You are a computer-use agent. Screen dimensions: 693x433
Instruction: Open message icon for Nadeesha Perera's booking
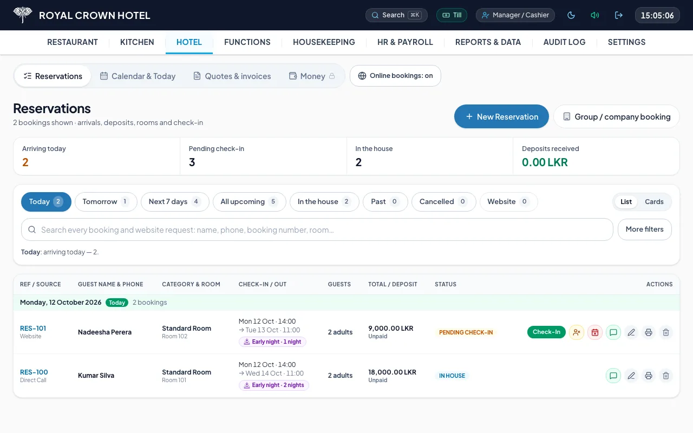pyautogui.click(x=613, y=332)
